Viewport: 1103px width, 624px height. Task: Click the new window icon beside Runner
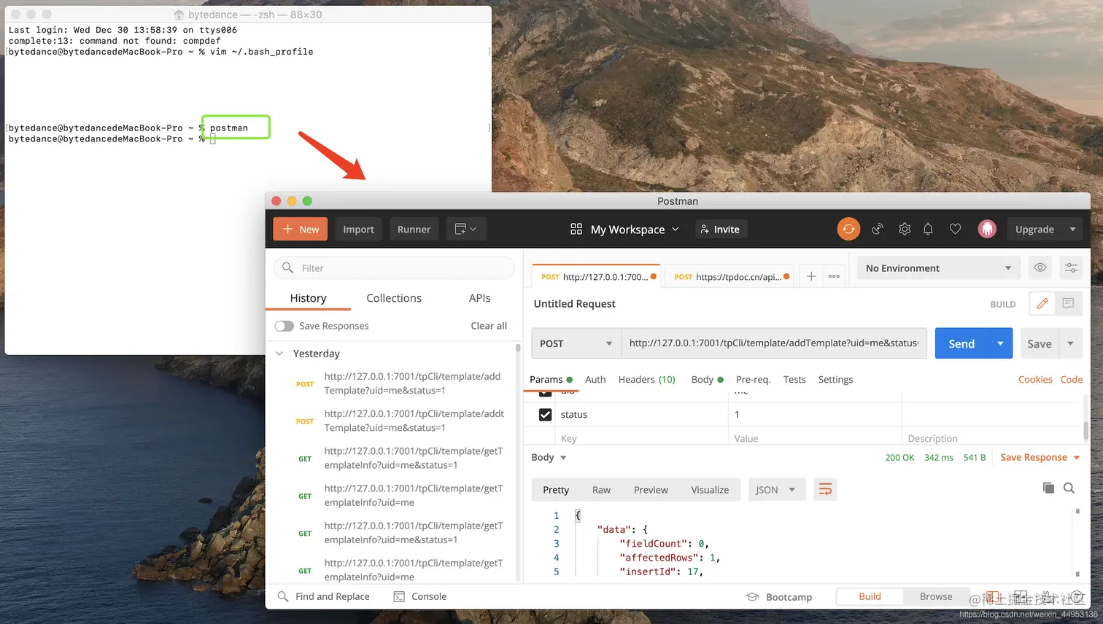465,229
